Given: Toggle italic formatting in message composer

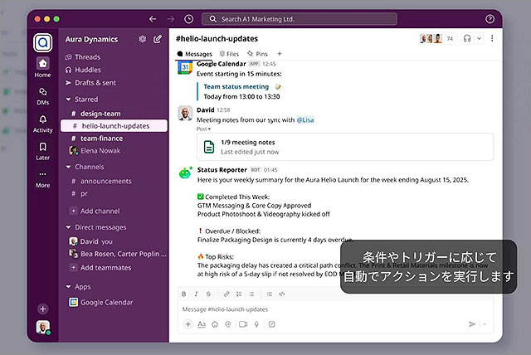Looking at the screenshot, I should (x=196, y=294).
